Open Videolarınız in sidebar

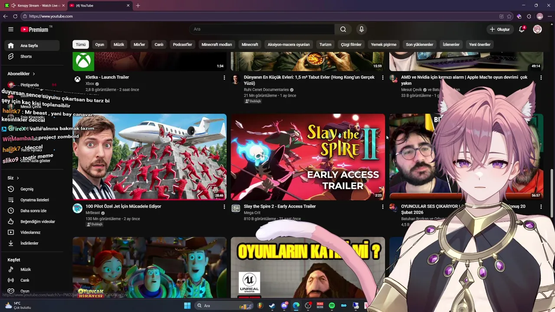click(x=32, y=232)
